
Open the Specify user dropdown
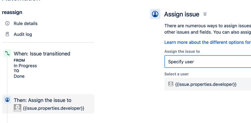(x=208, y=62)
